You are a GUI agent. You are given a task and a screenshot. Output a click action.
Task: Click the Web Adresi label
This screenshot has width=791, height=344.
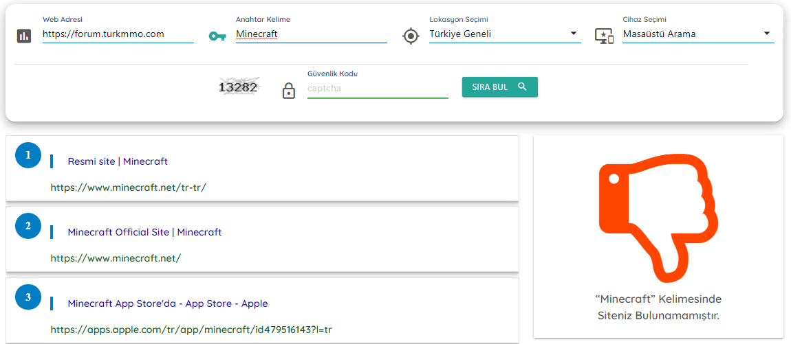63,19
